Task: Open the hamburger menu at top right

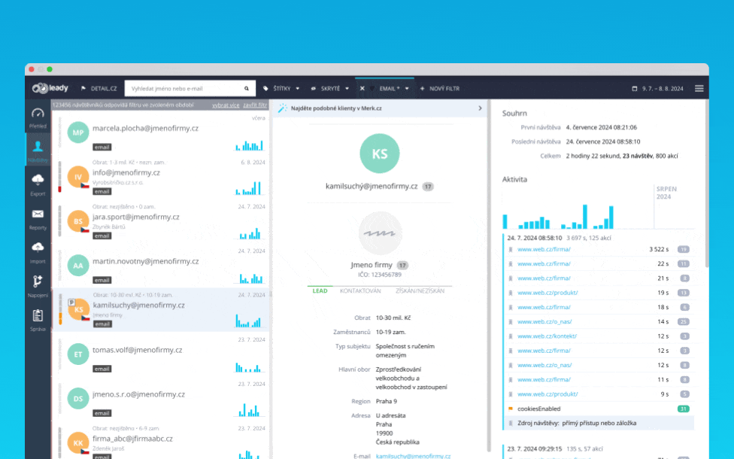Action: tap(699, 89)
